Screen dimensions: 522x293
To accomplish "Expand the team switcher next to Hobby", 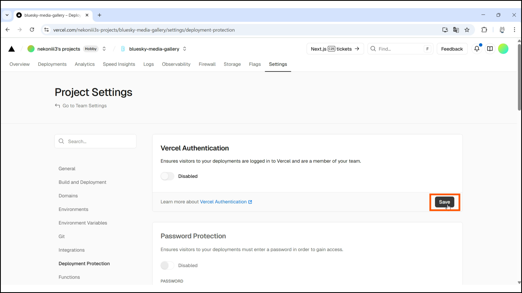I will pyautogui.click(x=104, y=49).
